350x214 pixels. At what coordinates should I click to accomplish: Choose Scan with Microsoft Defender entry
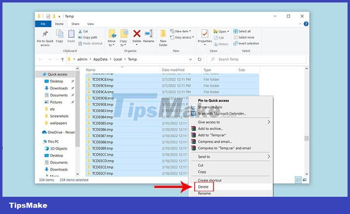[231, 114]
